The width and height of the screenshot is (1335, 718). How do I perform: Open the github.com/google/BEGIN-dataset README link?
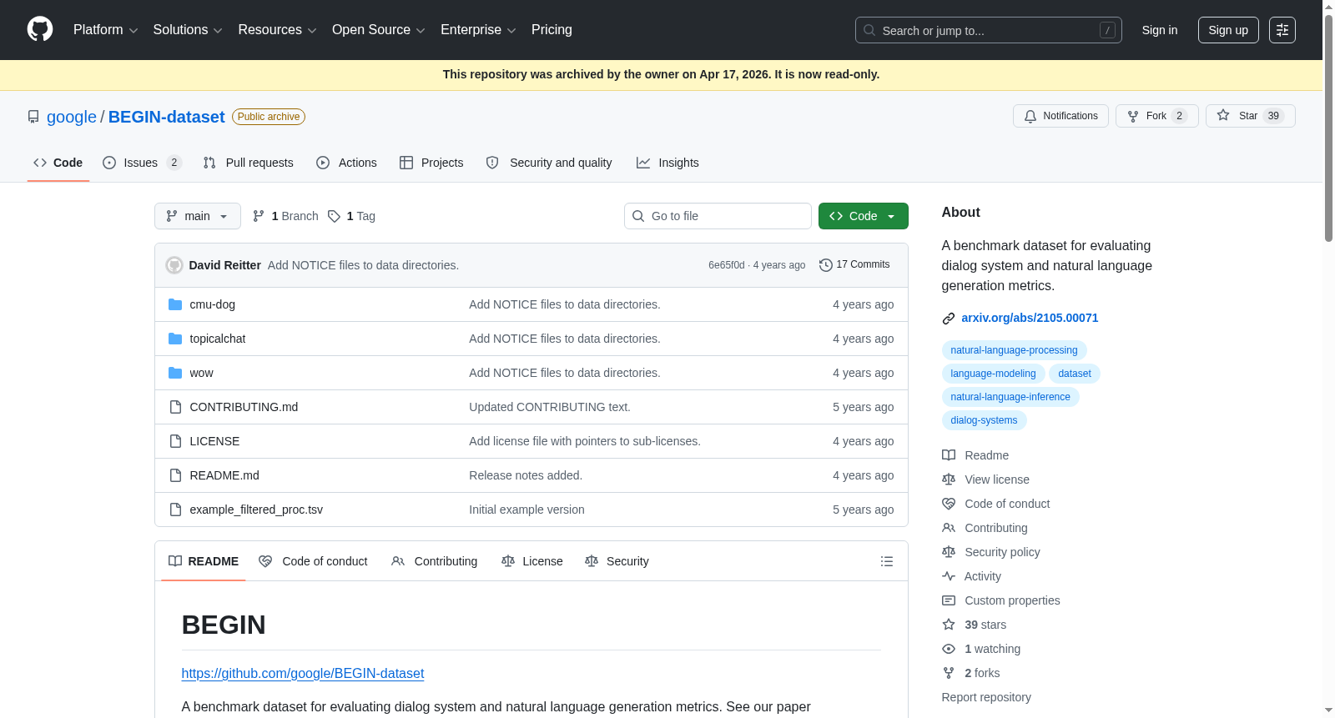303,673
